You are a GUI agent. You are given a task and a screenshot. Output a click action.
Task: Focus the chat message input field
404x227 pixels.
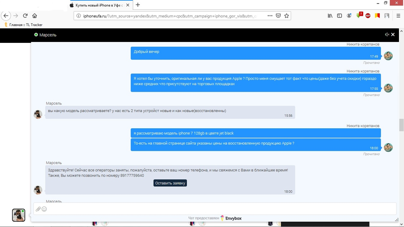pos(215,209)
